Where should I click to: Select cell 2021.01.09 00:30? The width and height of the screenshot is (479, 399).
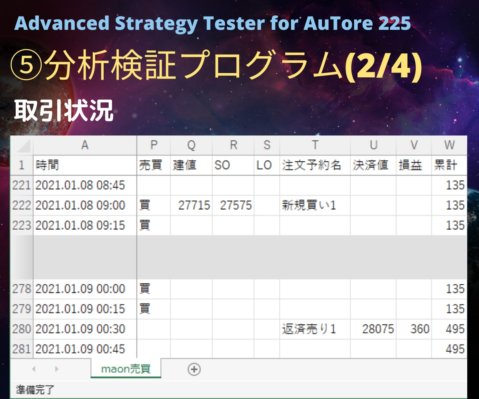coord(85,329)
